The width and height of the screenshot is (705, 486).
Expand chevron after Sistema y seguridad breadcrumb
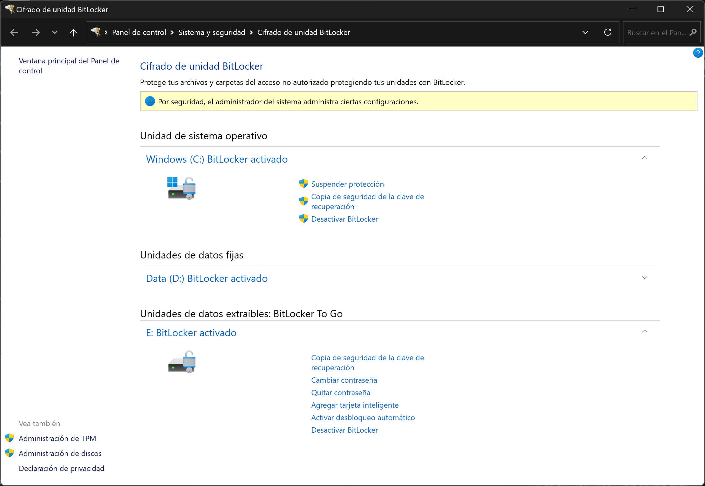(251, 32)
